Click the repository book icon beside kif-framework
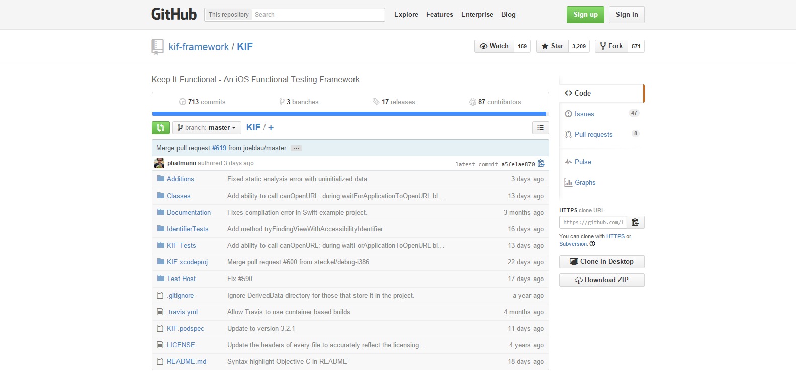Image resolution: width=796 pixels, height=371 pixels. (157, 47)
